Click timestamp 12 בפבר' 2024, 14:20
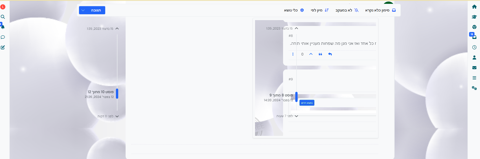This screenshot has height=159, width=480. tap(278, 100)
